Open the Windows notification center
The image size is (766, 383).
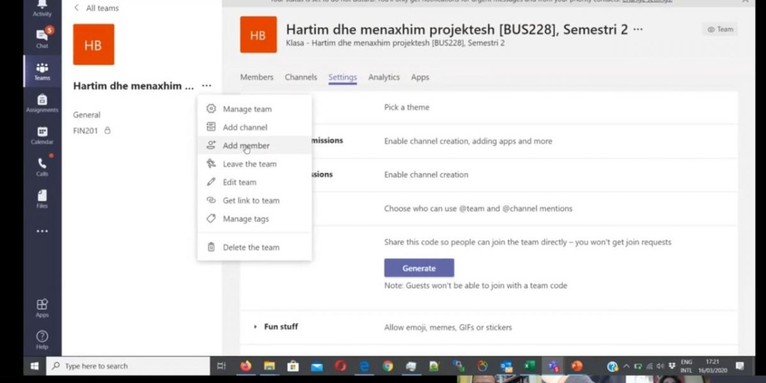tap(740, 366)
